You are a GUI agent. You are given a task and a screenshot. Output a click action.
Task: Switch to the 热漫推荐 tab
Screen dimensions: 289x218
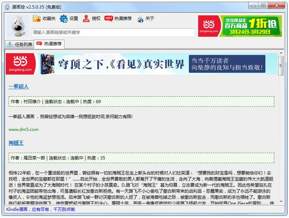pos(49,44)
